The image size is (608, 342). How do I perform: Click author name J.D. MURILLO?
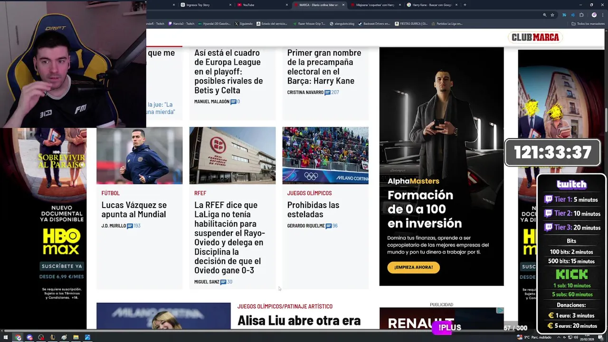114,226
